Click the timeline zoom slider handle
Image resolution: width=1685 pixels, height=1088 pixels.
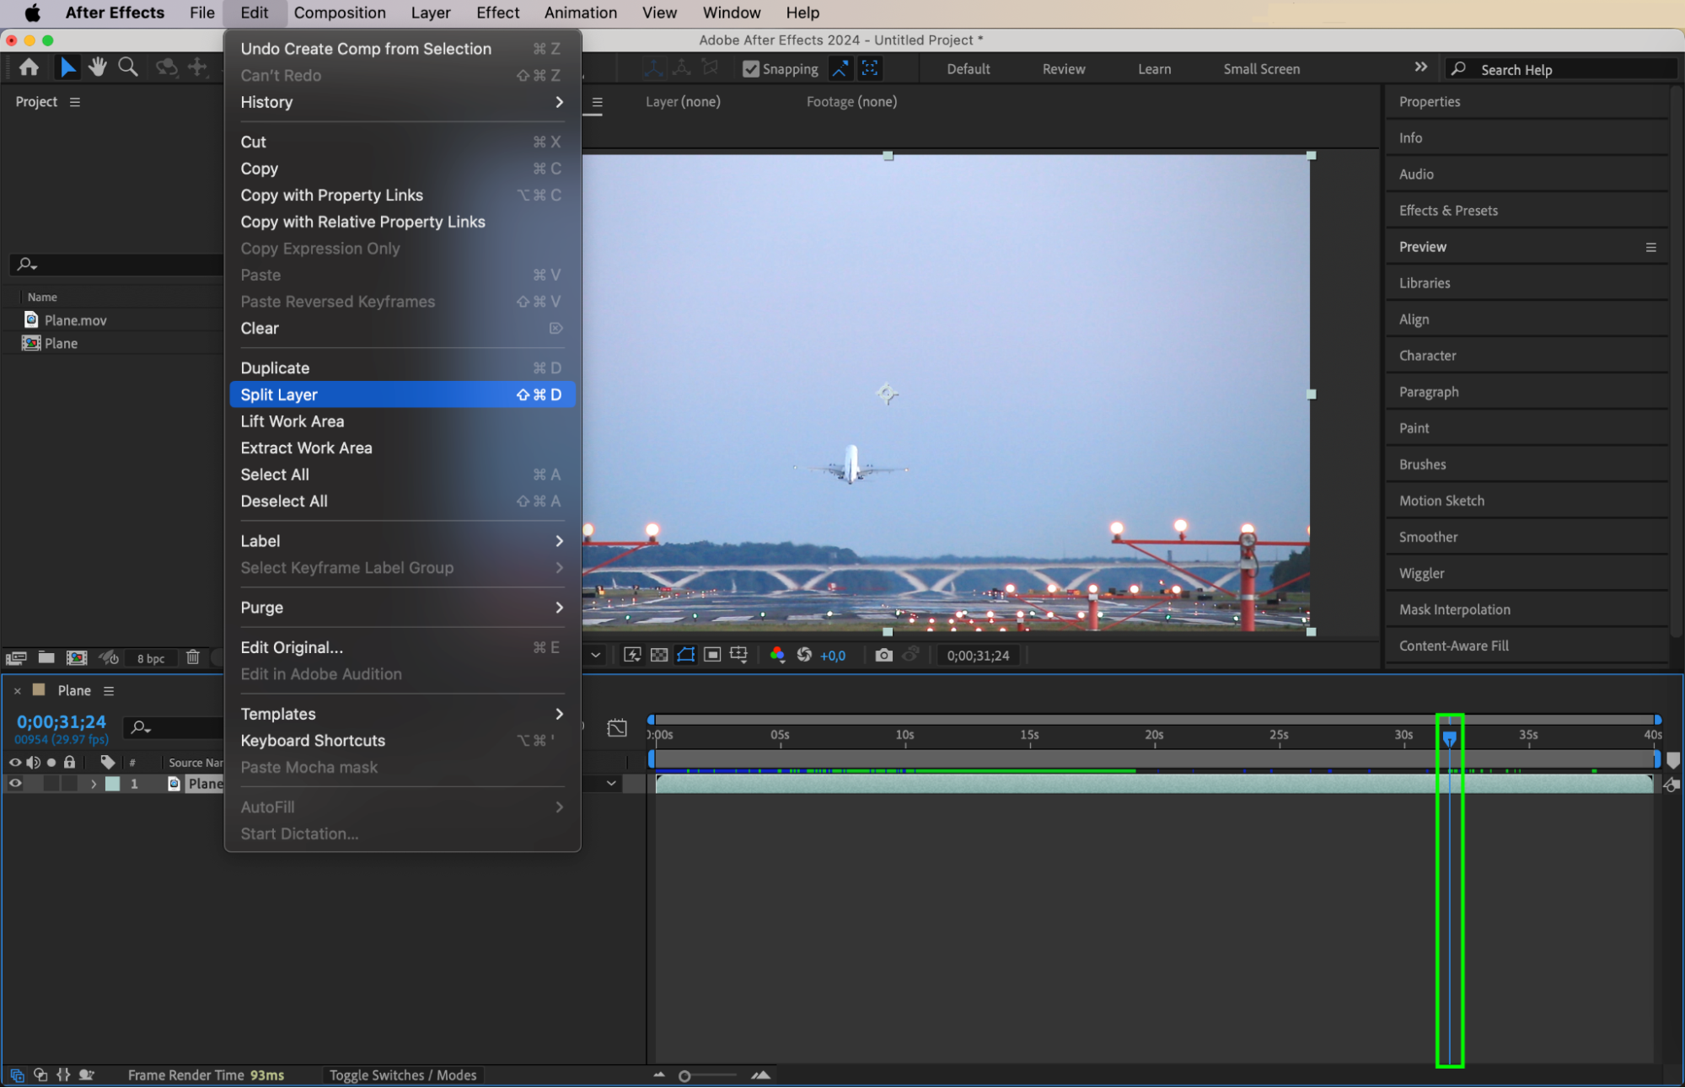click(684, 1076)
